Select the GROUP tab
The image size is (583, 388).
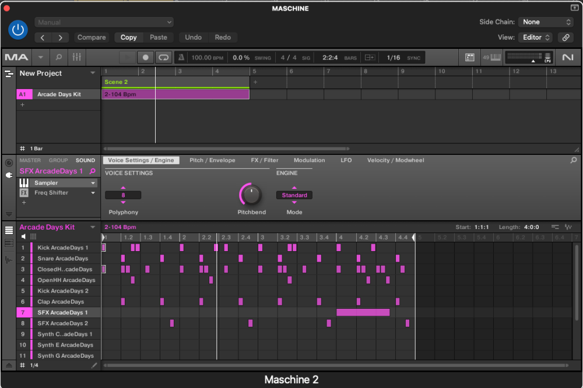coord(58,160)
